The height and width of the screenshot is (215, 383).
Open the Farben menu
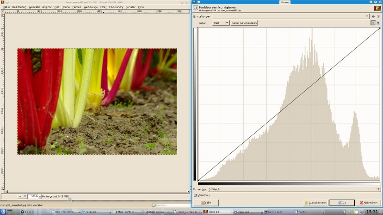[77, 7]
